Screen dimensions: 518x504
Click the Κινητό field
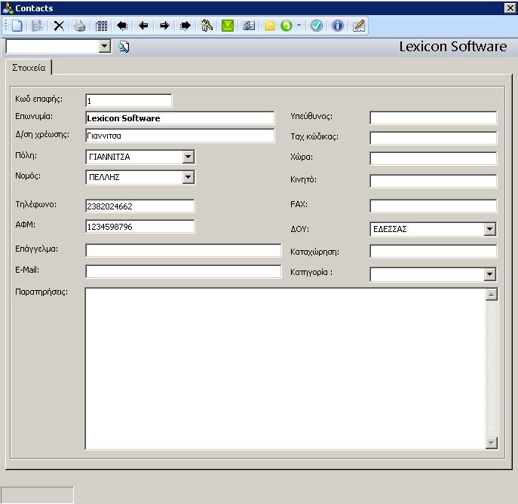(433, 182)
